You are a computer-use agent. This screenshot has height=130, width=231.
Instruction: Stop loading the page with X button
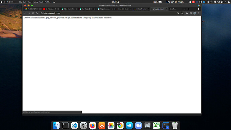pos(33,13)
